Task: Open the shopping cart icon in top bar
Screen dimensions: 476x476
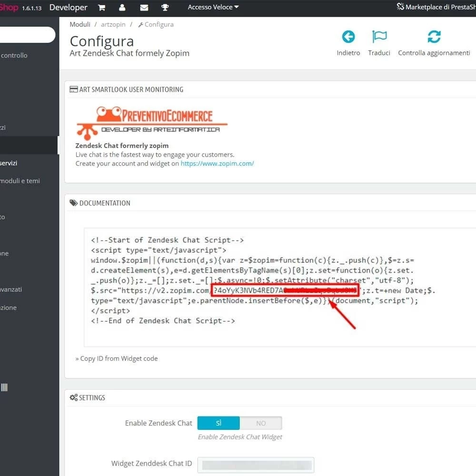Action: pyautogui.click(x=102, y=8)
